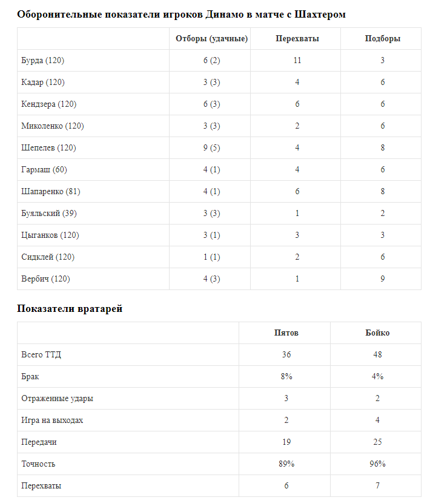Click Шепелев's tackles value "9 (5)"

pos(211,148)
